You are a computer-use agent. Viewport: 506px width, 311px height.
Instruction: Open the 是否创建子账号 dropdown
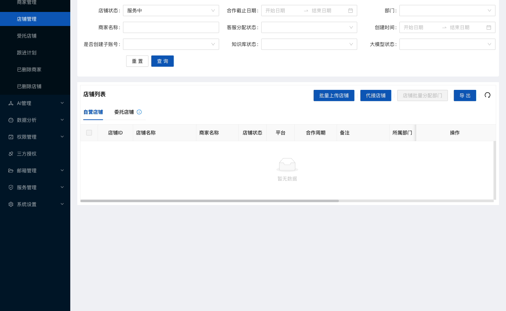[x=171, y=44]
